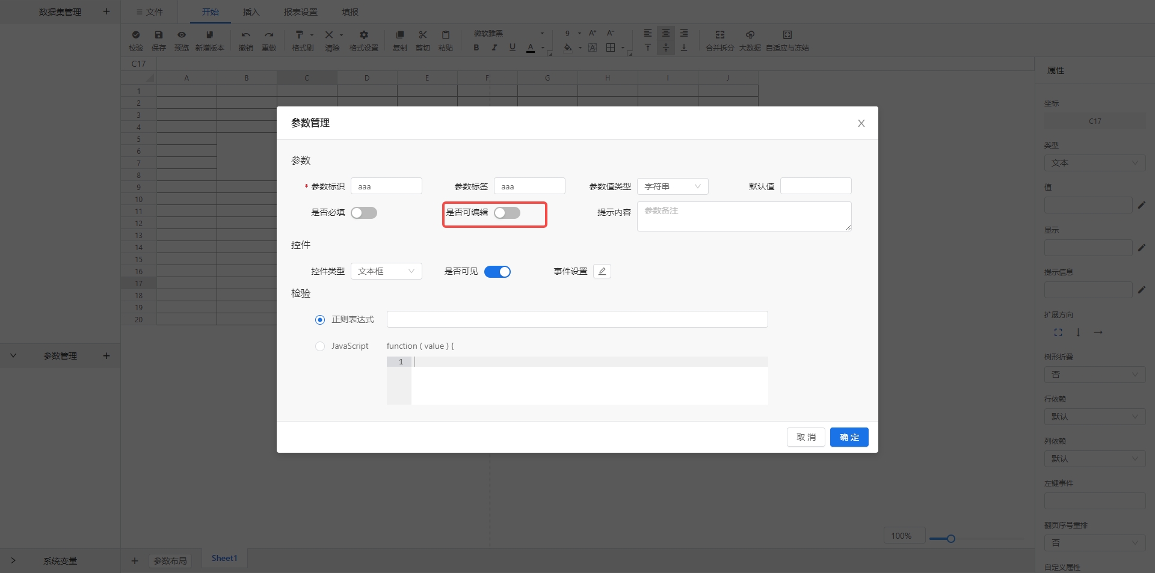Open the 类型 文本 dropdown in properties
The height and width of the screenshot is (573, 1155).
[x=1095, y=163]
